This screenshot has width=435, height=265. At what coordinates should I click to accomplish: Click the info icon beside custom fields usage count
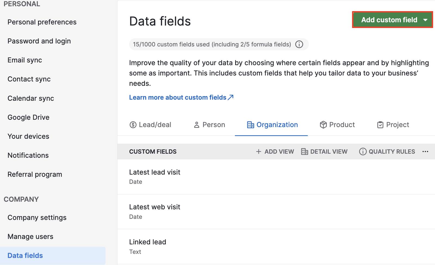click(x=299, y=44)
